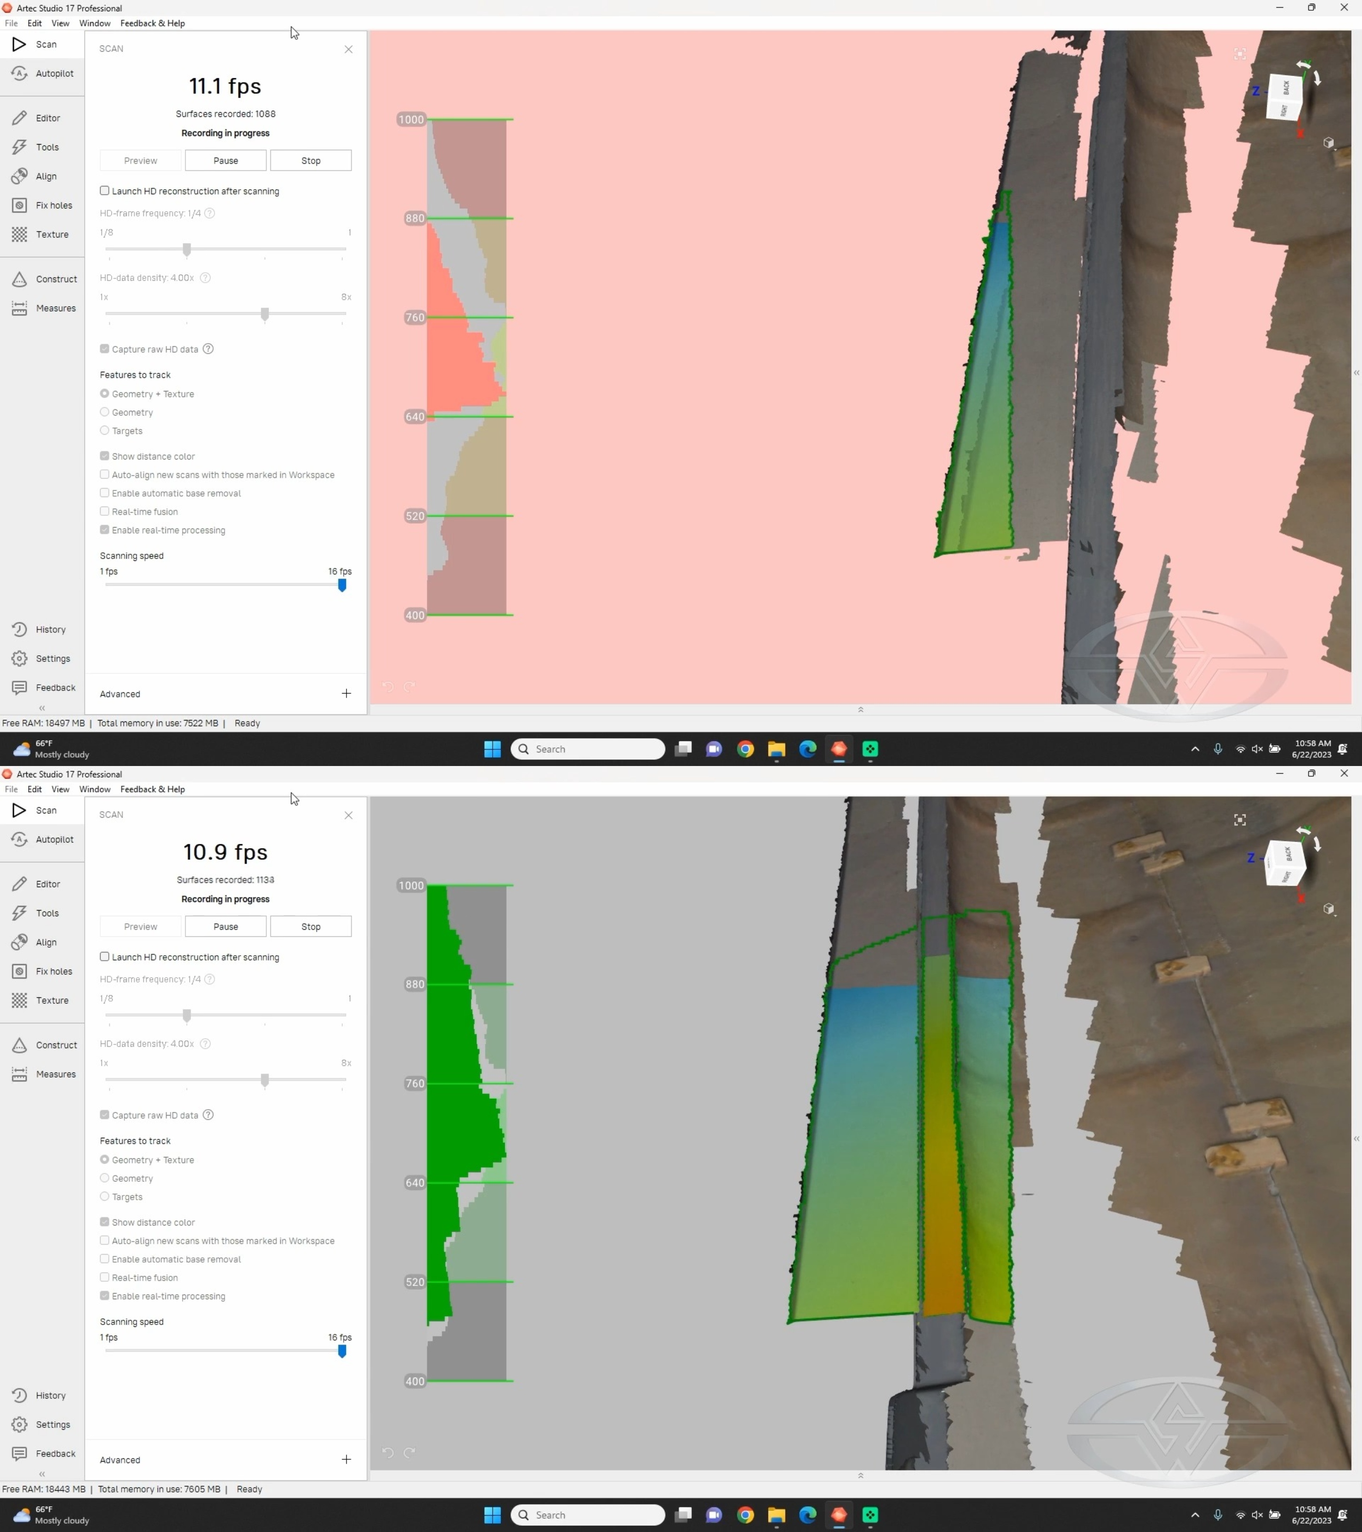Click Preview button in the 10.9 fps window
Viewport: 1362px width, 1532px height.
(x=141, y=927)
